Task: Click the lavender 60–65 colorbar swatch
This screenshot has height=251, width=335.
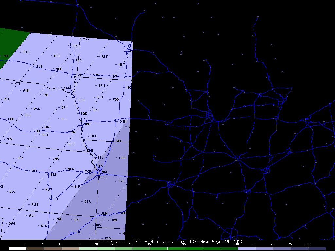Action: click(247, 249)
